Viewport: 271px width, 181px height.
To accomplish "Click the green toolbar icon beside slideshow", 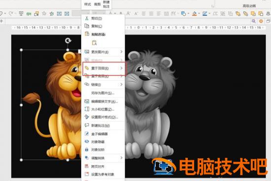I will [x=29, y=14].
